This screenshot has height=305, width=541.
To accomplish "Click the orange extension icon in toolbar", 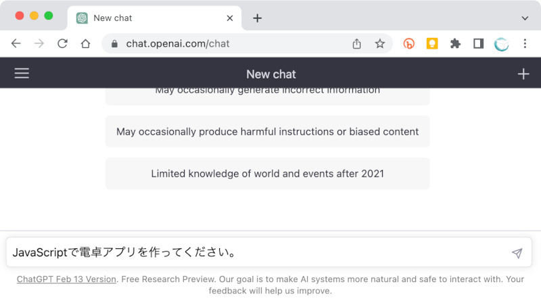I will click(408, 44).
